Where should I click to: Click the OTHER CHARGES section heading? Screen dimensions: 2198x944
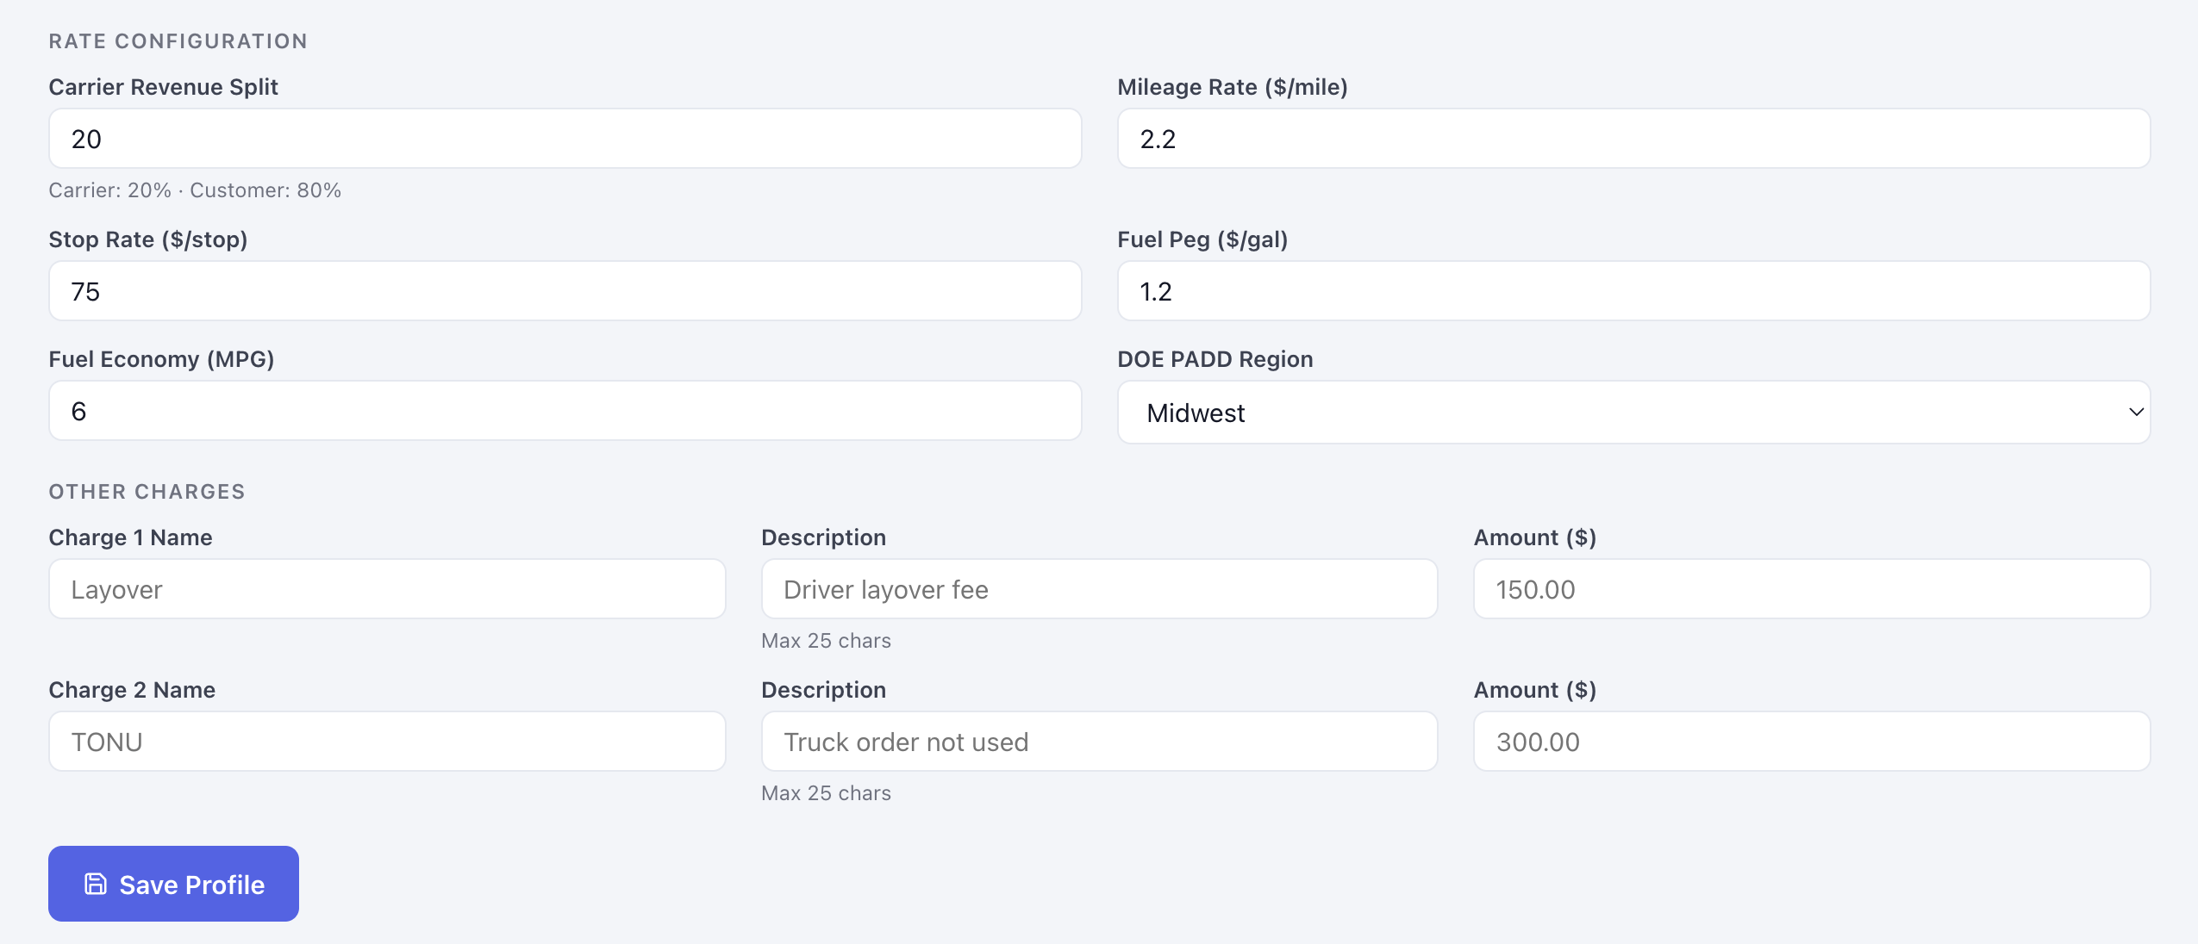tap(147, 492)
